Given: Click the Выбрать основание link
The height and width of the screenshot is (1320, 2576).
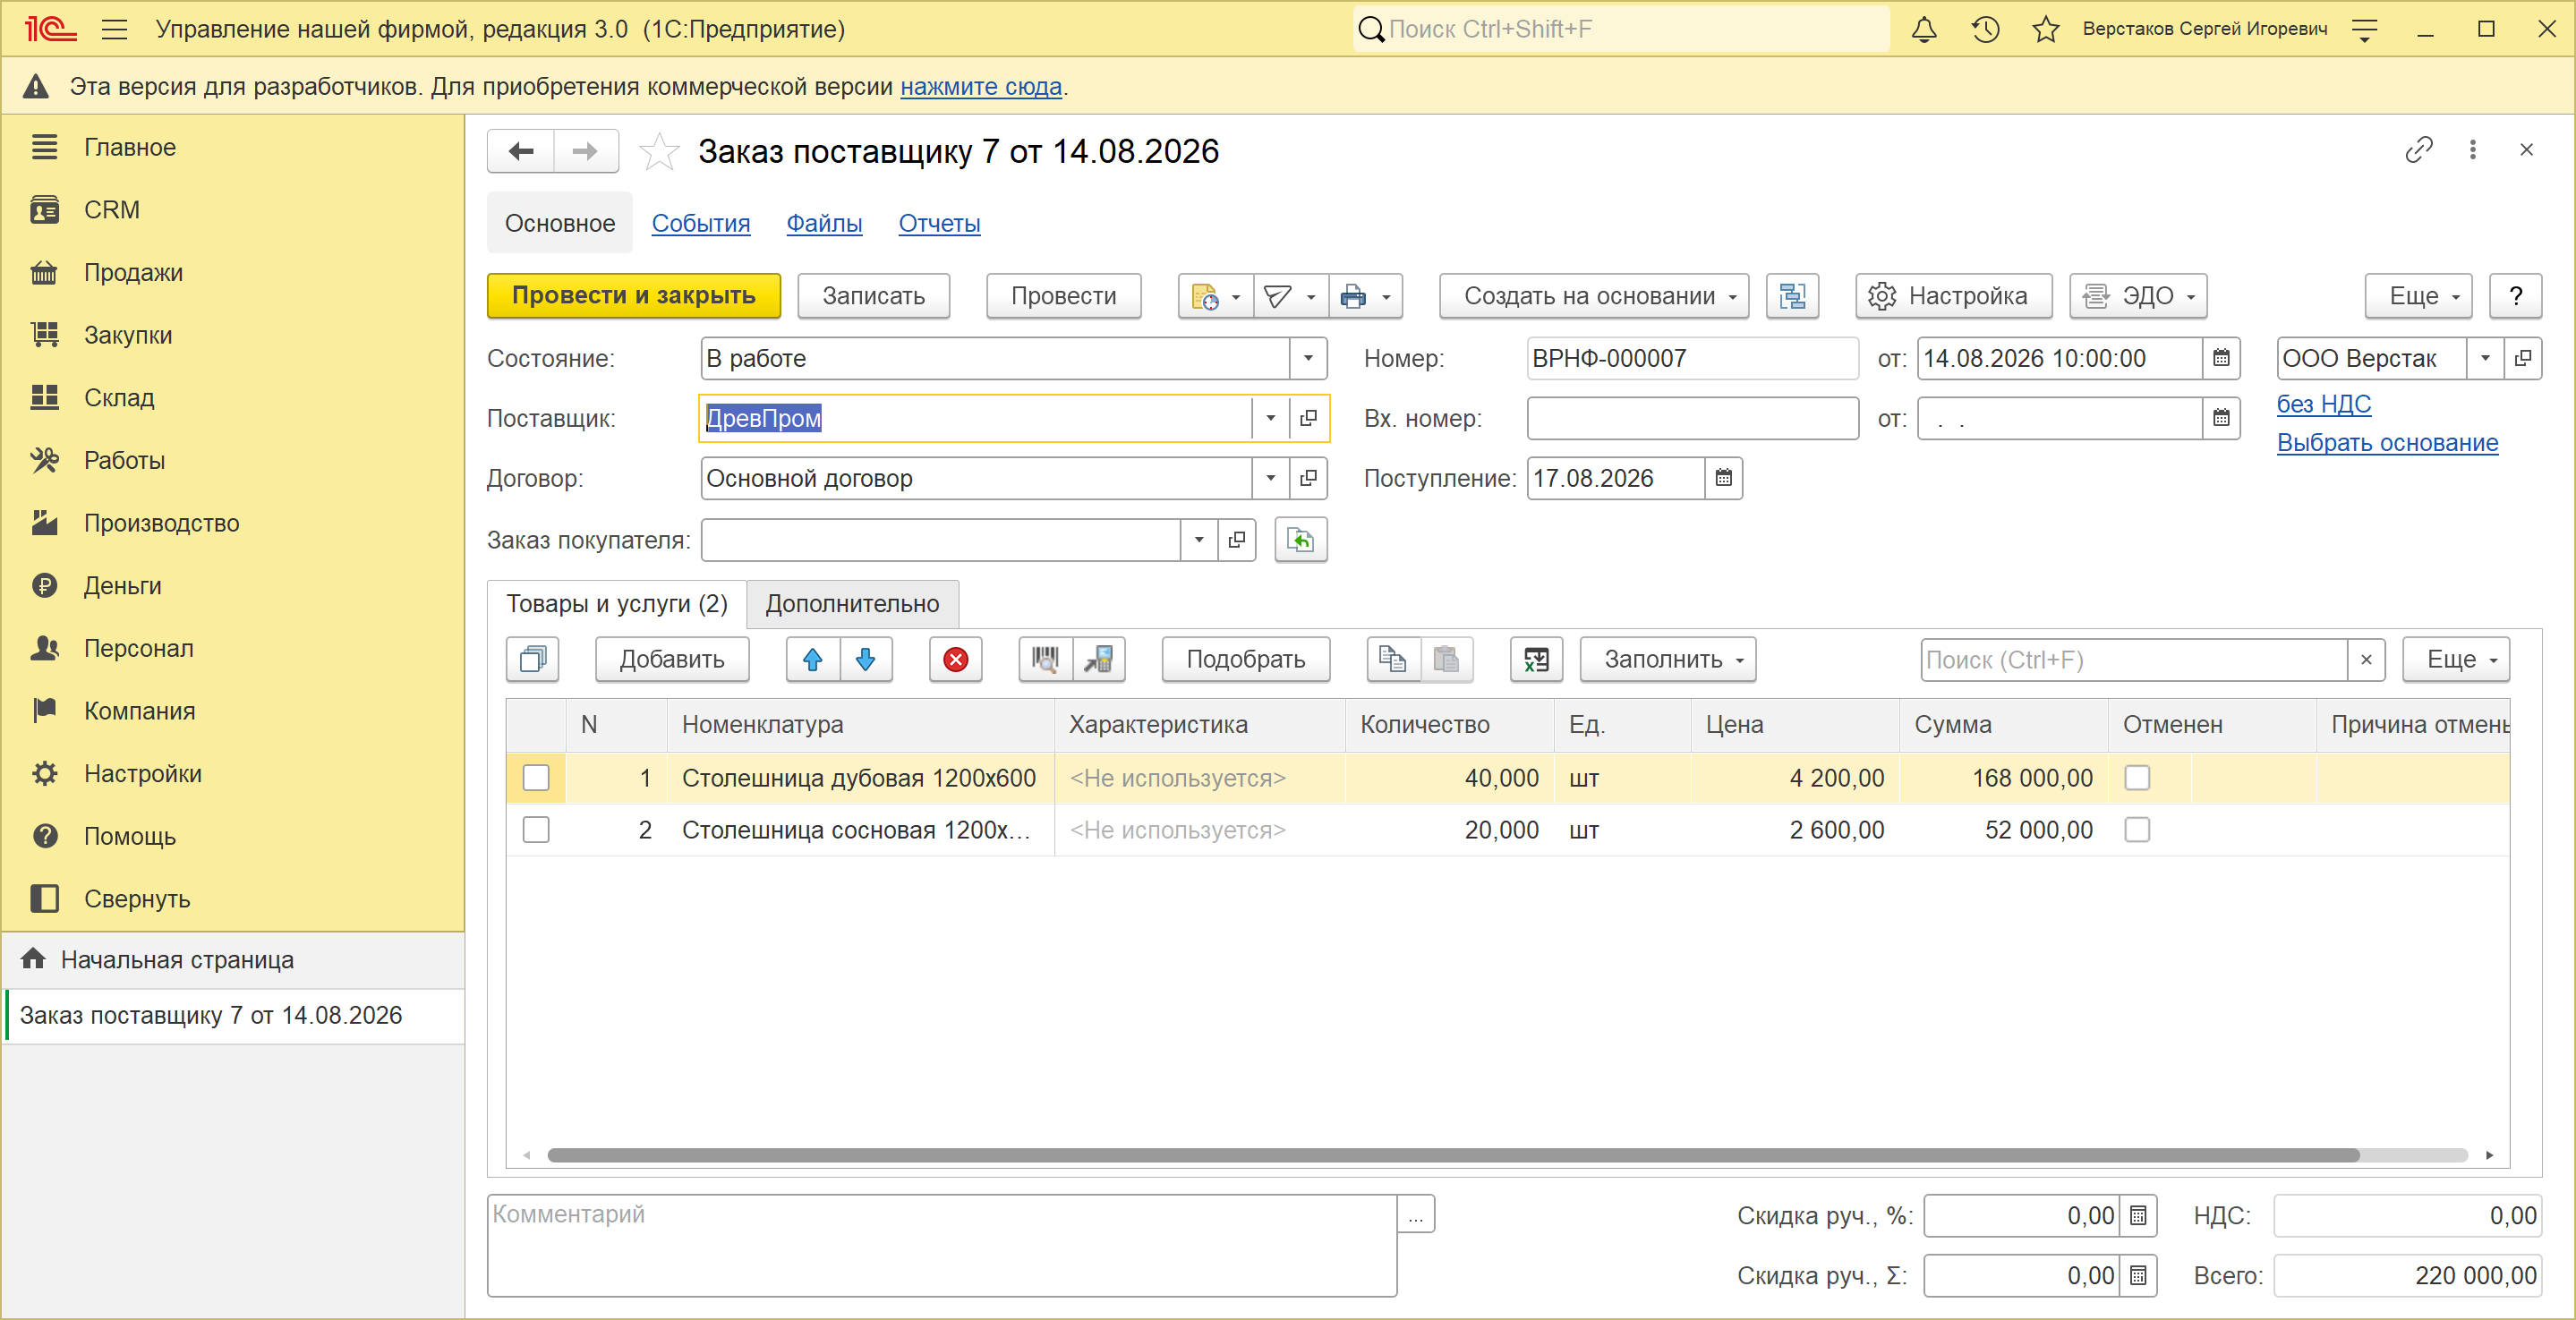Looking at the screenshot, I should click(x=2387, y=443).
